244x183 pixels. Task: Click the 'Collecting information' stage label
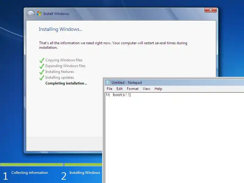[30, 173]
